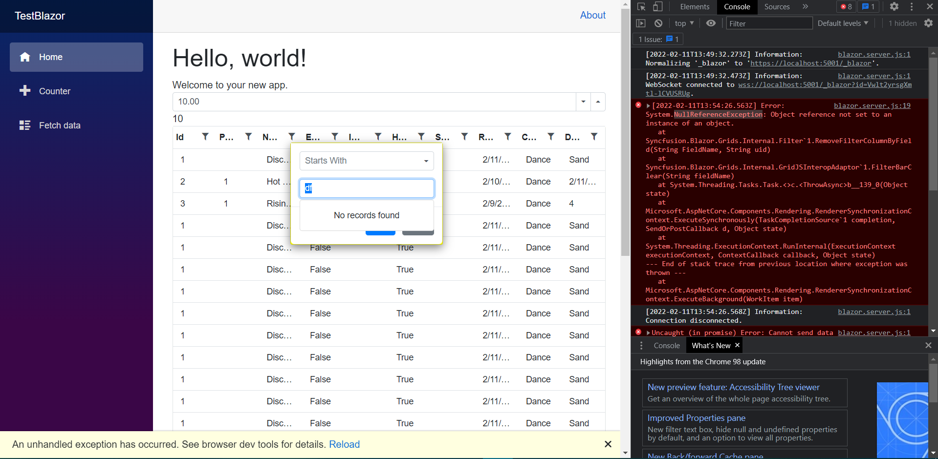Open the About link
The image size is (938, 459).
[592, 15]
